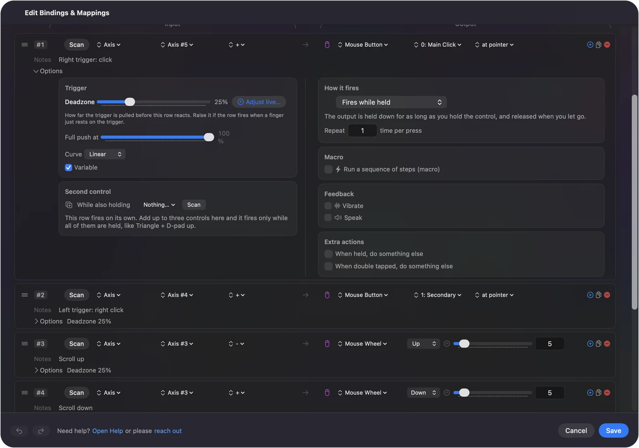Click the drag handle of row #3
The width and height of the screenshot is (639, 448).
coord(25,344)
